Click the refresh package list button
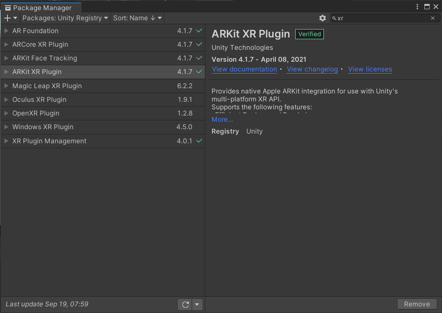Viewport: 442px width, 313px height. pos(185,305)
